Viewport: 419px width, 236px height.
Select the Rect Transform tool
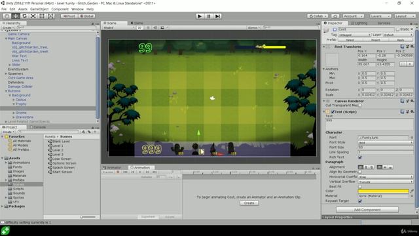click(x=42, y=16)
